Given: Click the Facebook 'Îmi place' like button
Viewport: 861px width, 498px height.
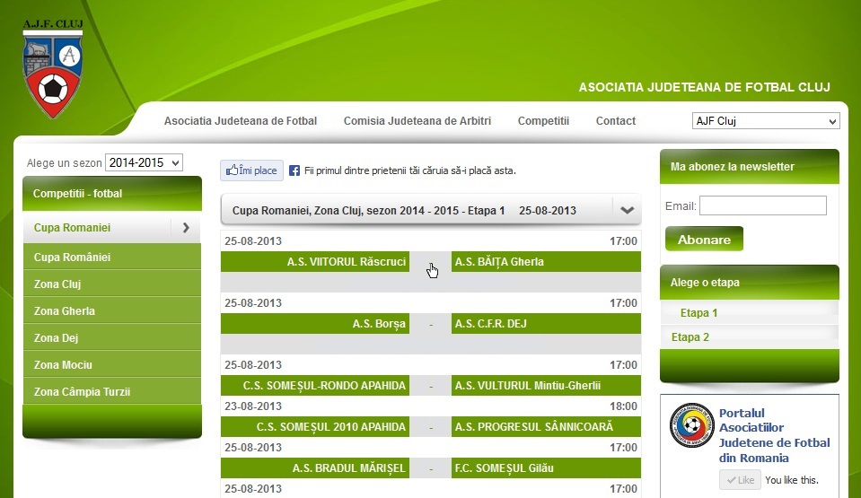Looking at the screenshot, I should (251, 170).
